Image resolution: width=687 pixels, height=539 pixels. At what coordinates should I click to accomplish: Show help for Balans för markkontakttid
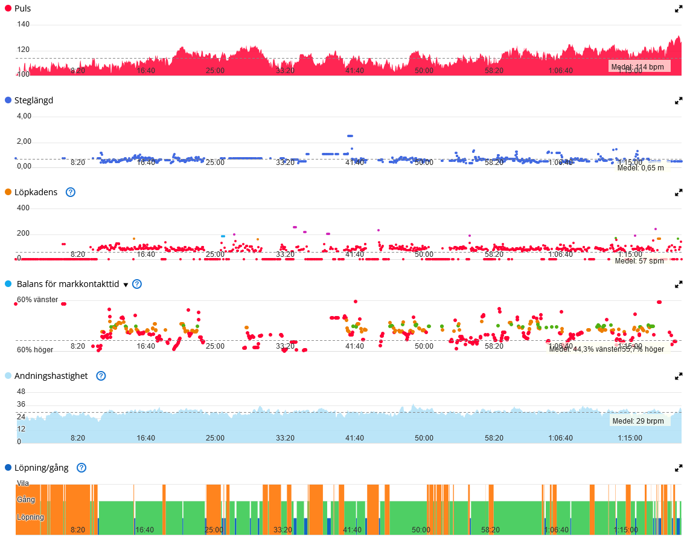137,284
